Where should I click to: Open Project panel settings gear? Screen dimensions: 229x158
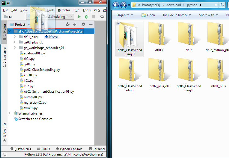coord(84,24)
